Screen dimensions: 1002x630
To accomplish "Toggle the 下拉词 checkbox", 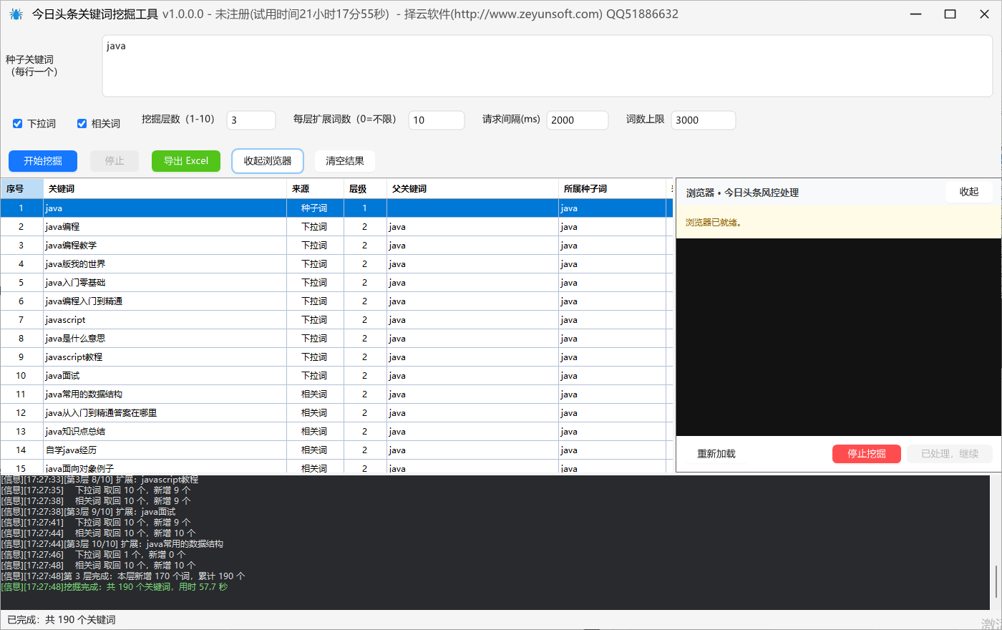I will pyautogui.click(x=18, y=124).
